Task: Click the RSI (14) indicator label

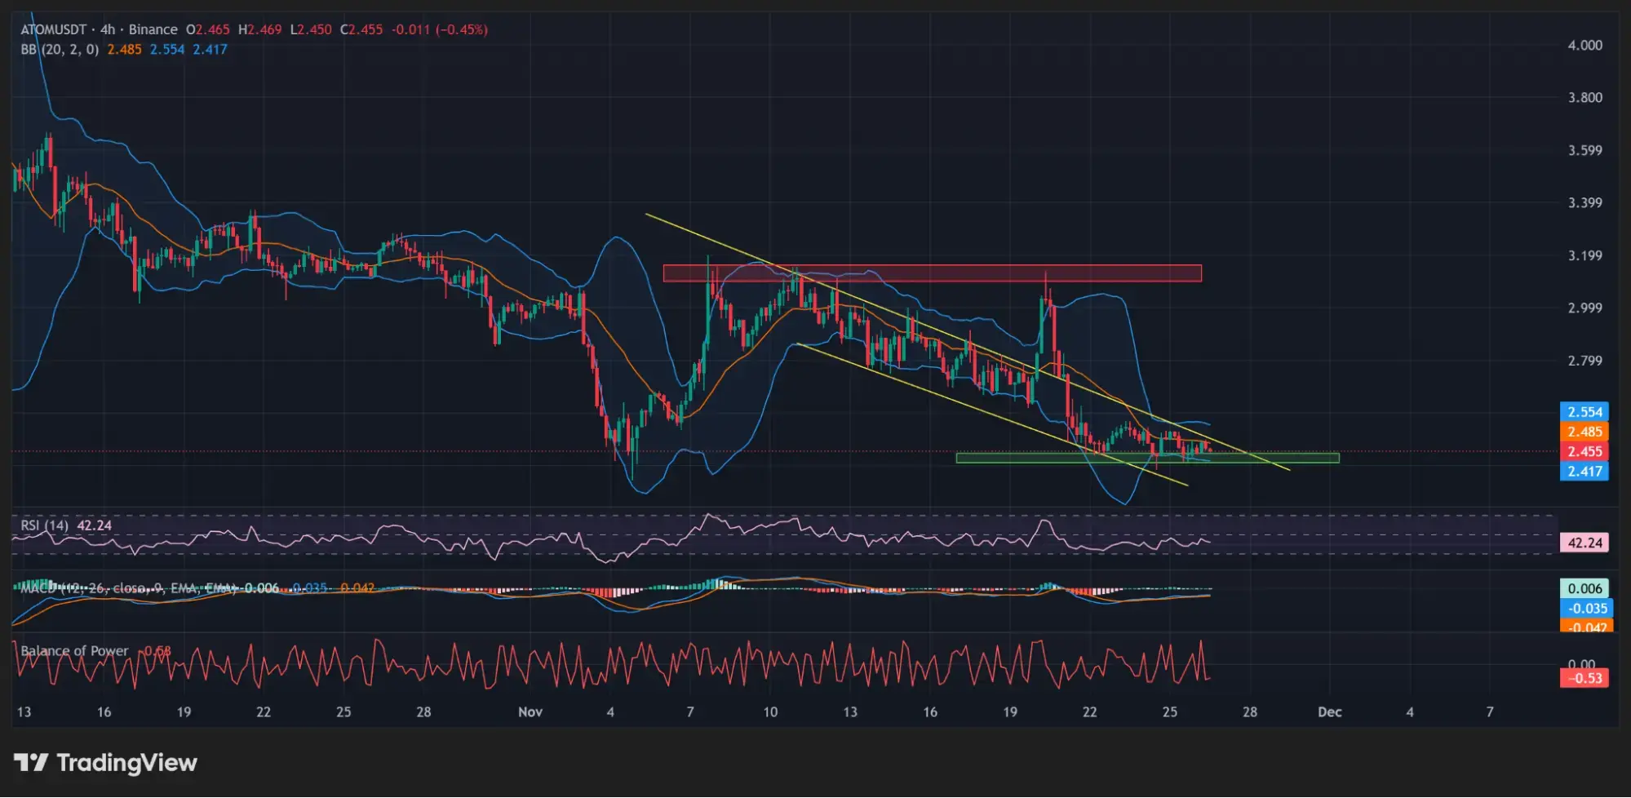Action: pyautogui.click(x=45, y=526)
